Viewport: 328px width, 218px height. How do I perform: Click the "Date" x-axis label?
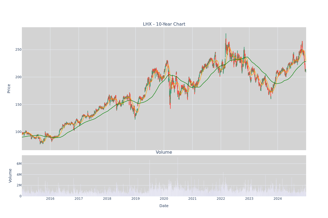coord(164,206)
